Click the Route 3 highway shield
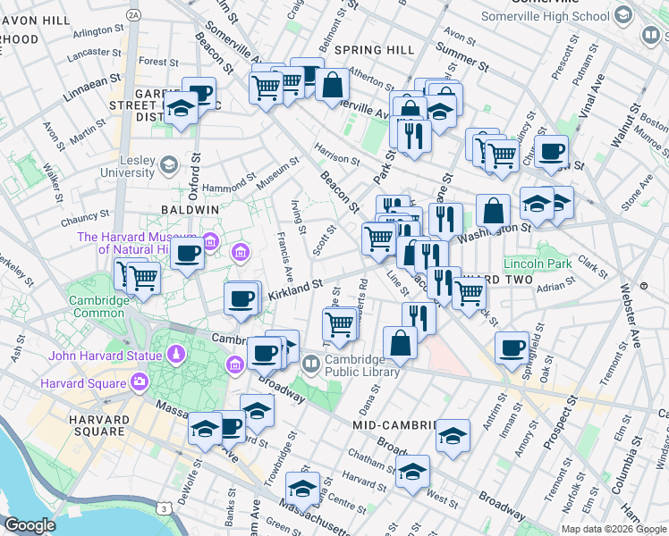The width and height of the screenshot is (669, 536). [x=165, y=508]
